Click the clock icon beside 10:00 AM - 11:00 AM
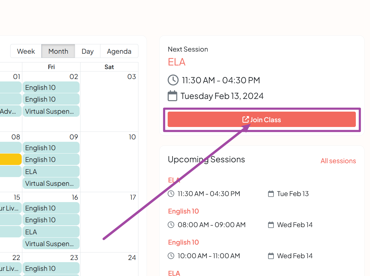Viewport: 370px width, 276px height. pyautogui.click(x=171, y=256)
